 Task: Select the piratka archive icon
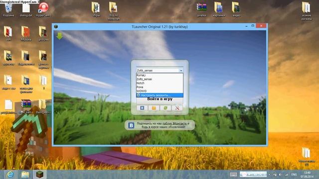[201, 9]
